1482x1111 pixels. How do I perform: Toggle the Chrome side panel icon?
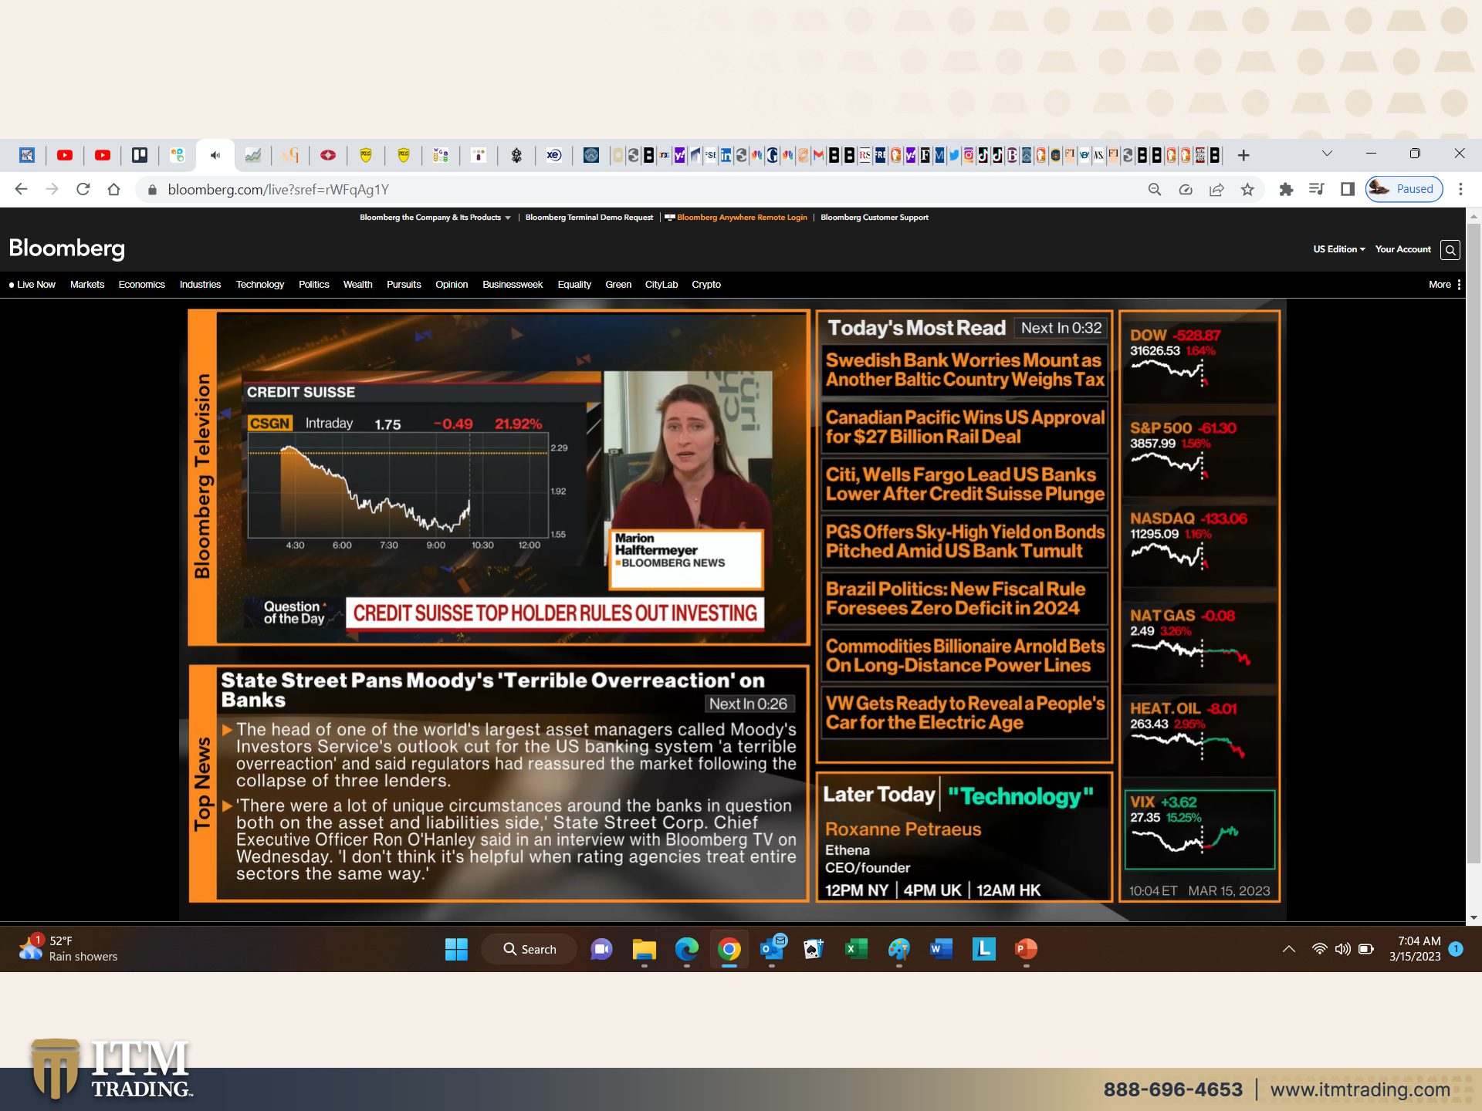coord(1348,190)
